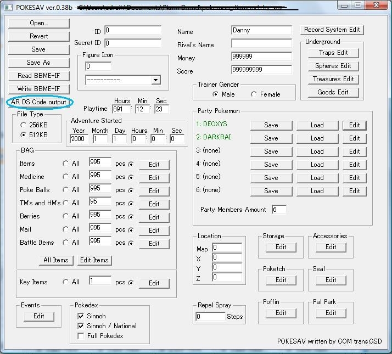Open Underground Spheres Edit
Image resolution: width=392 pixels, height=354 pixels.
pos(333,66)
